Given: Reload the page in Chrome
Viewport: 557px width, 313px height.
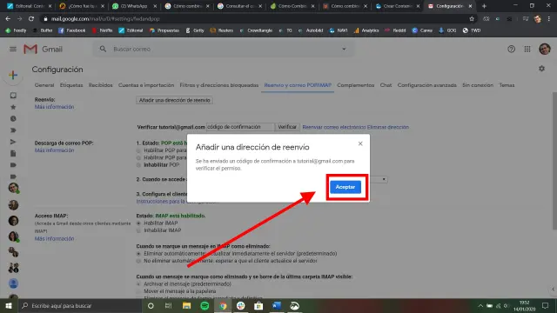Looking at the screenshot, I should [x=31, y=19].
